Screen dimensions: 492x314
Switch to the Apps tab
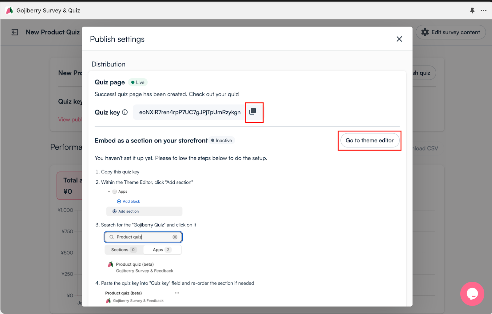click(x=162, y=250)
